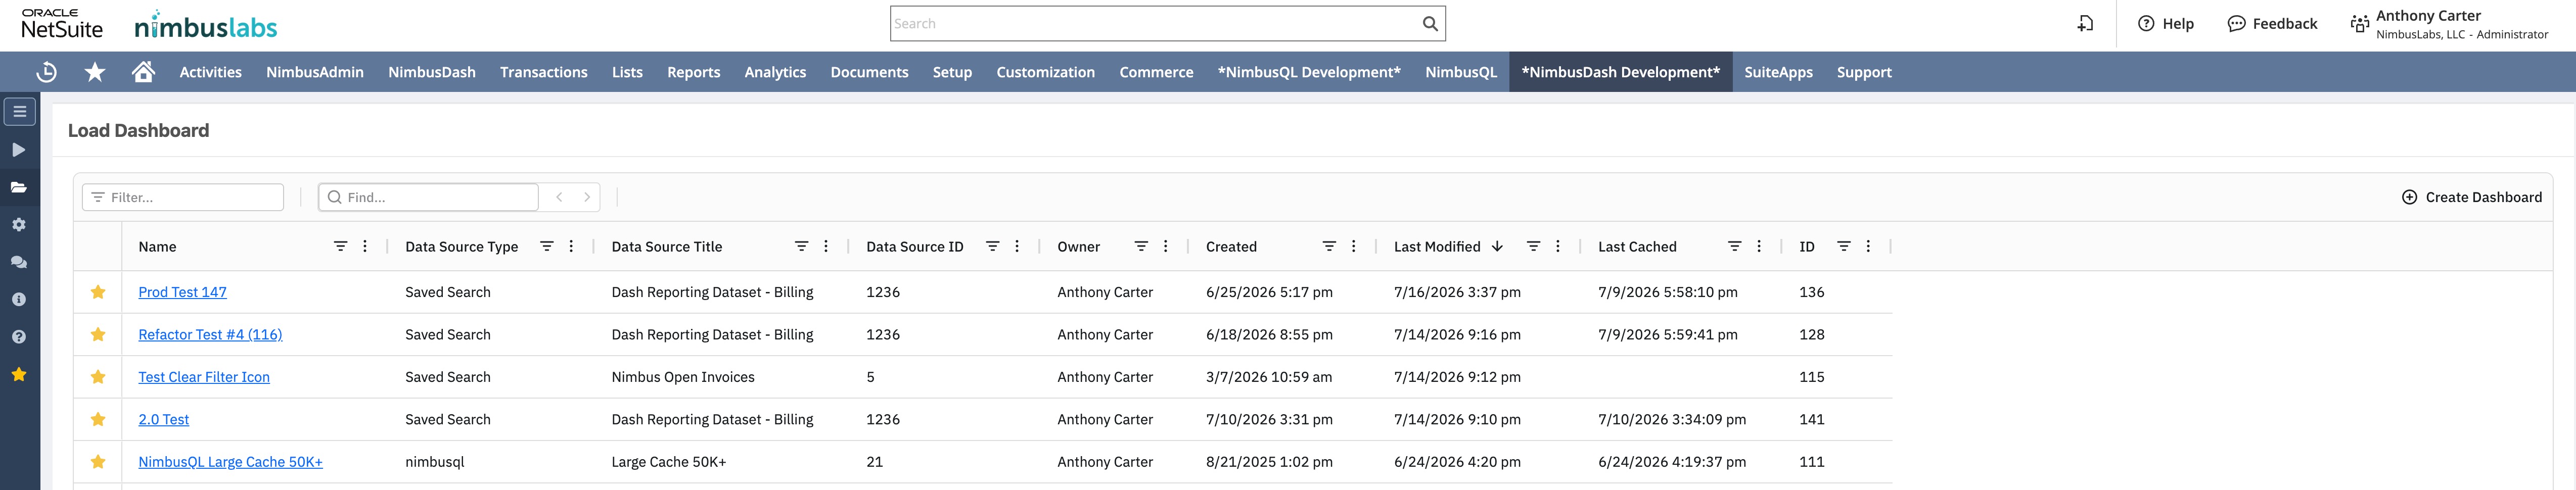Go to the next find result arrow
Screen dimensions: 2576x490
coord(587,197)
